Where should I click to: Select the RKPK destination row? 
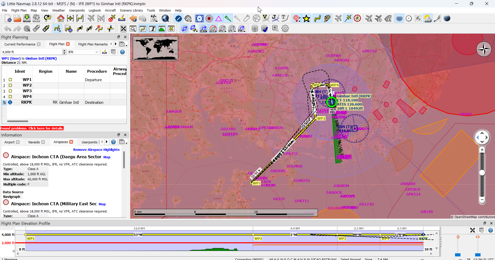click(64, 102)
